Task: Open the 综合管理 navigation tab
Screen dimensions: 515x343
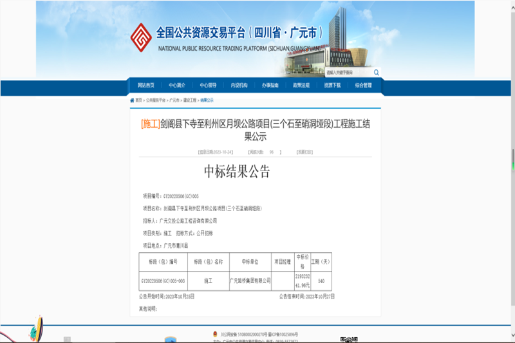Action: point(364,86)
